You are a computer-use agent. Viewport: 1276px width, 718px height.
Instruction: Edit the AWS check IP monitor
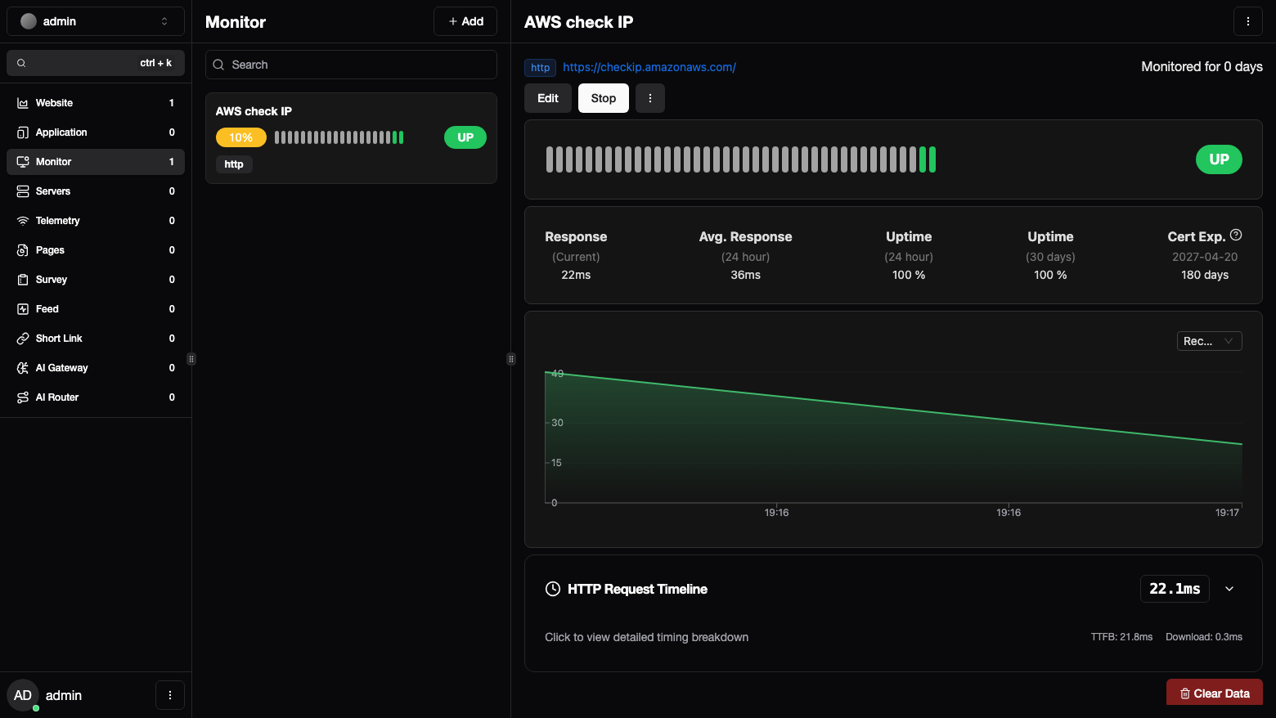pos(548,98)
